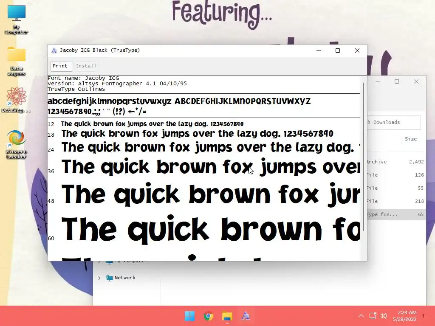
Task: Click the font viewer taskbar icon
Action: tap(246, 316)
